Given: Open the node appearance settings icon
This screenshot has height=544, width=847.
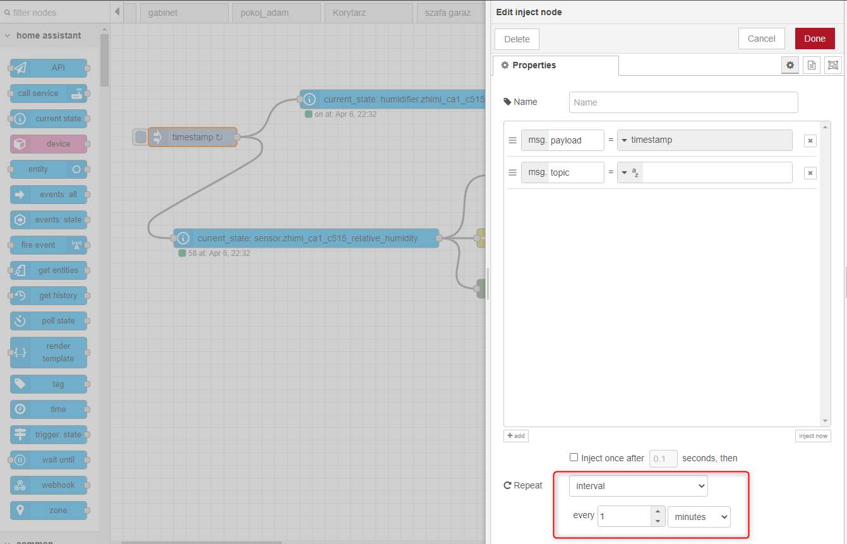Looking at the screenshot, I should pos(832,64).
